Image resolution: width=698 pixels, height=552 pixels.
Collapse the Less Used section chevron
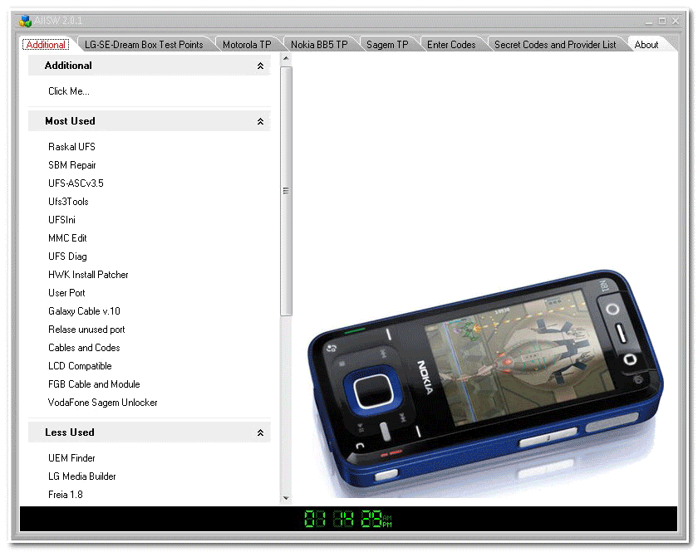click(260, 432)
